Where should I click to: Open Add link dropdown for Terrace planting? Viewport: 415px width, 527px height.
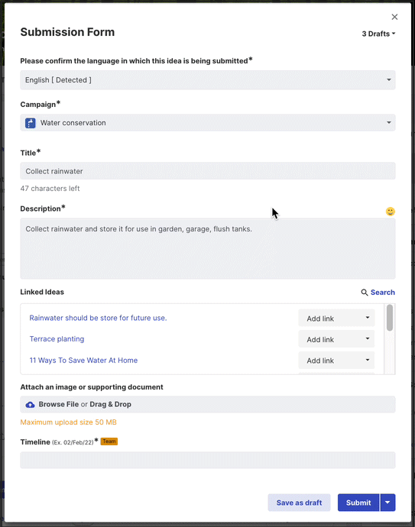click(336, 339)
